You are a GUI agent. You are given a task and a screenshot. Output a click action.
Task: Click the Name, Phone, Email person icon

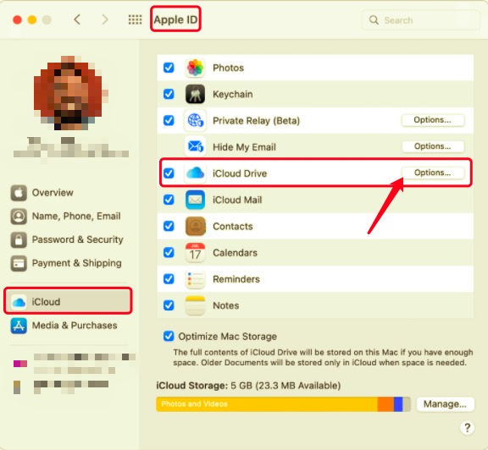[19, 216]
